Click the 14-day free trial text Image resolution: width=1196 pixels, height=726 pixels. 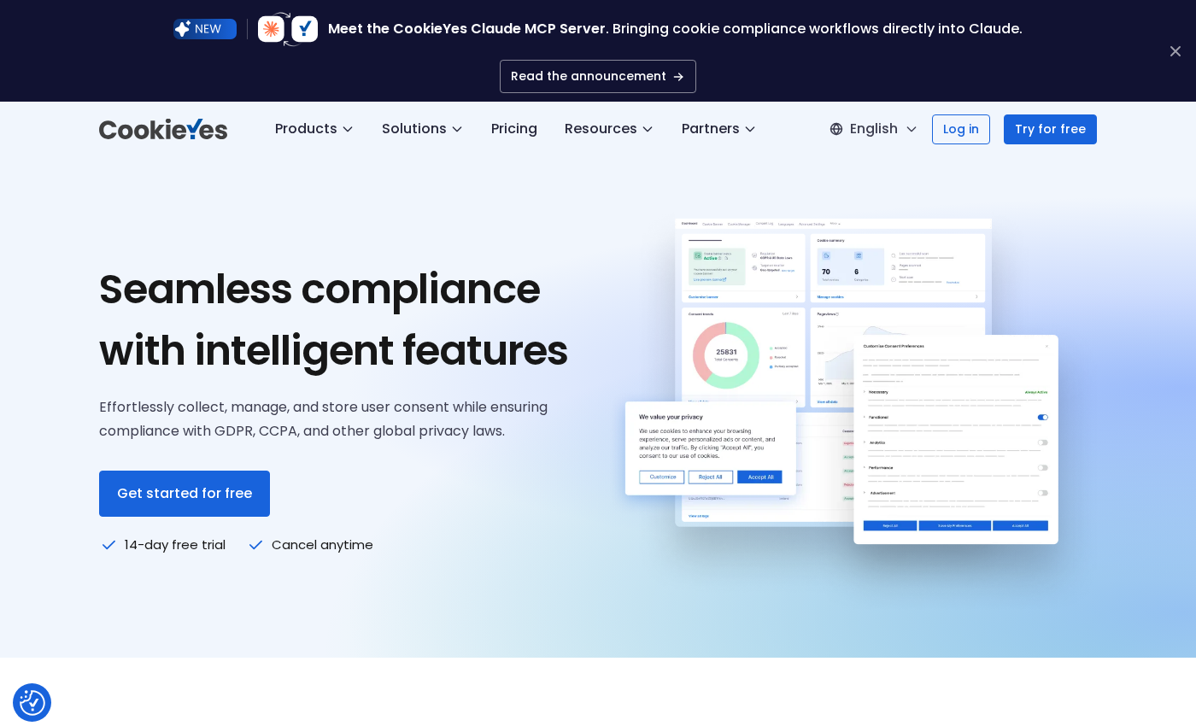(x=175, y=545)
